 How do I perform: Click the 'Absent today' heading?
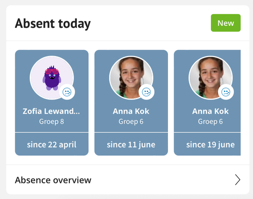tap(53, 24)
